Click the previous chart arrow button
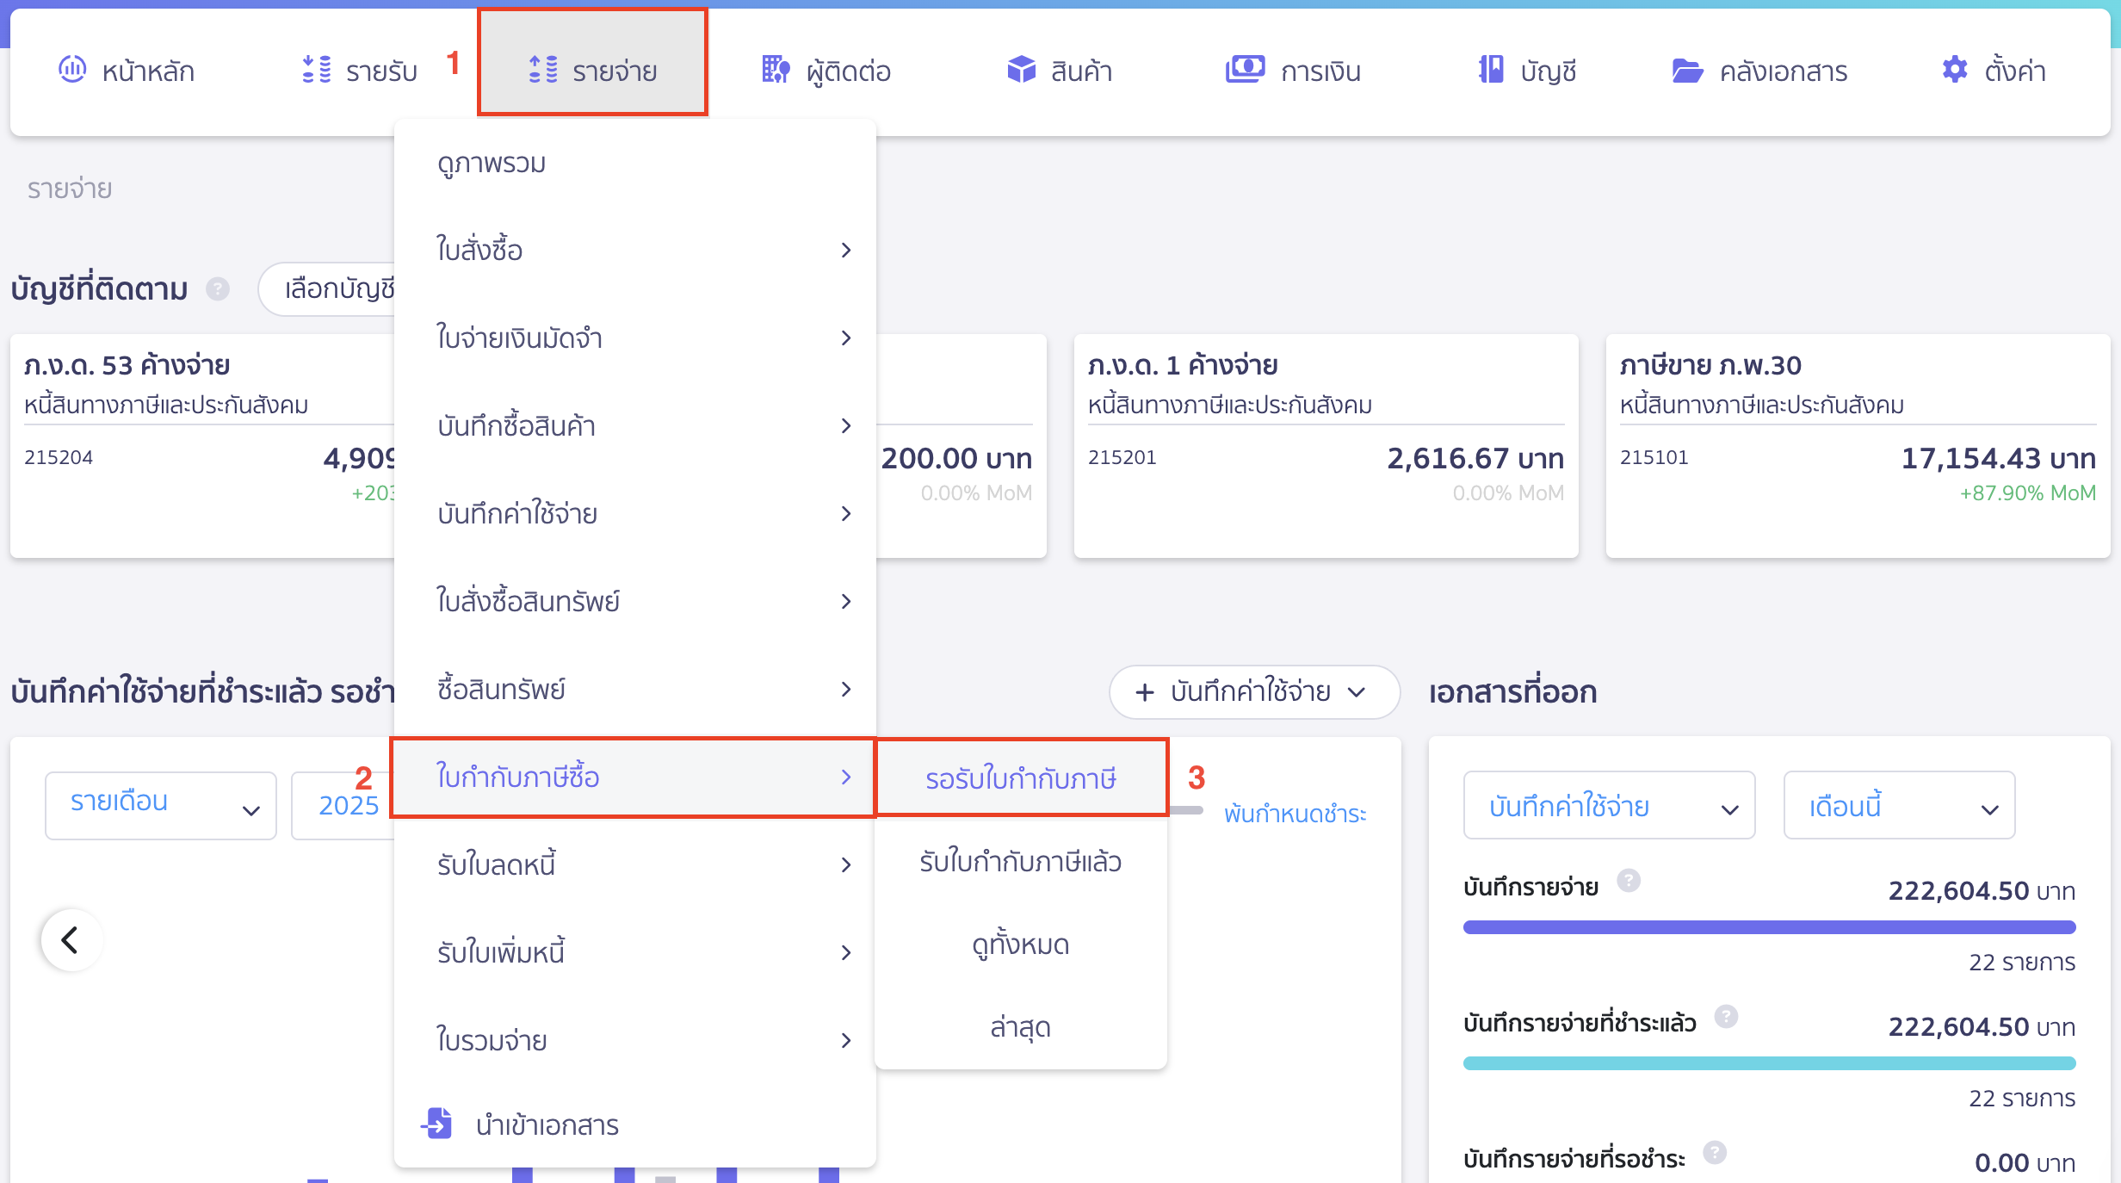2121x1183 pixels. (x=71, y=939)
